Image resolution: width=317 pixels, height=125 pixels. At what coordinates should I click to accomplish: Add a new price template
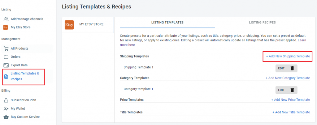(290, 100)
